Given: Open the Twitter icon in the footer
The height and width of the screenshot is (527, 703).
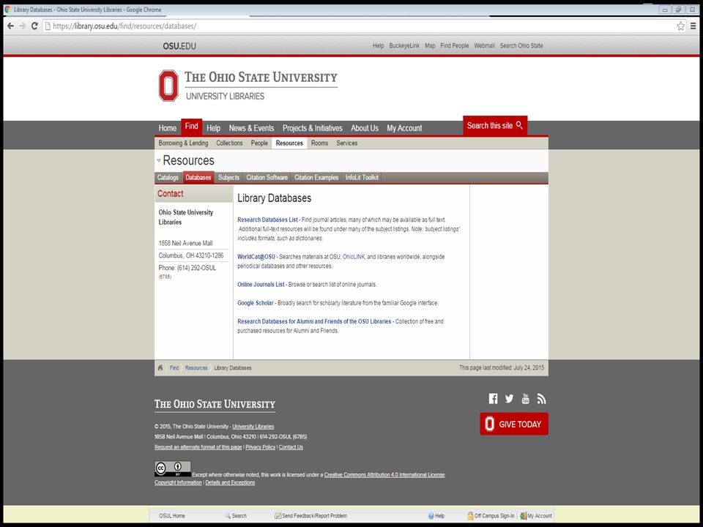Looking at the screenshot, I should [x=510, y=398].
